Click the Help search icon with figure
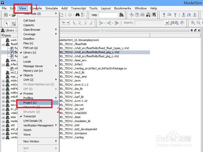This screenshot has width=203, height=152. click(x=121, y=15)
